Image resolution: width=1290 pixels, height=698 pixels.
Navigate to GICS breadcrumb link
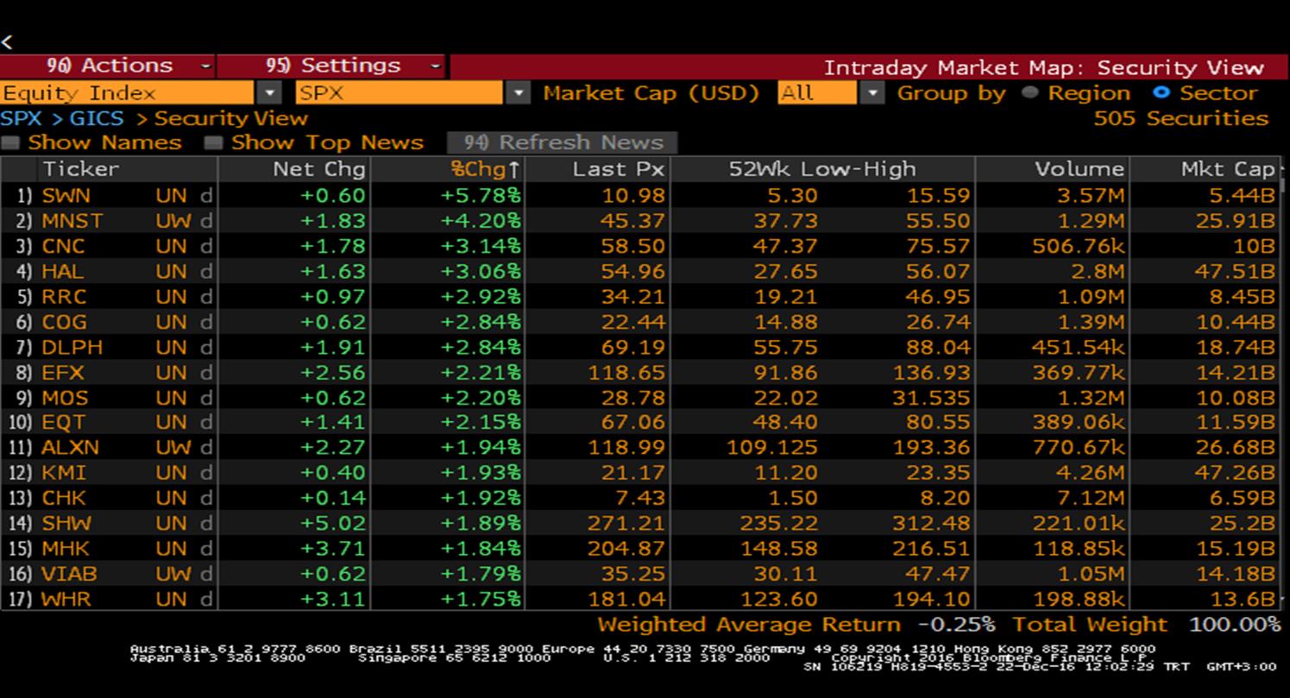(x=97, y=118)
